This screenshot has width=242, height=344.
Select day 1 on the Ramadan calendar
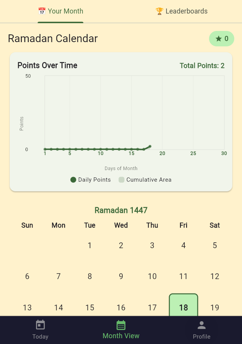[89, 245]
